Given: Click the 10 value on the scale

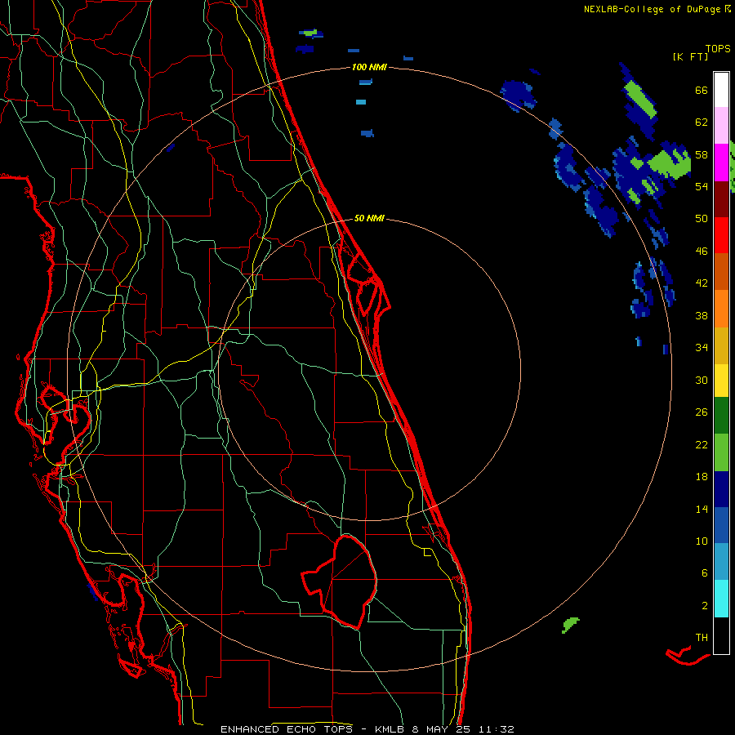Looking at the screenshot, I should 702,541.
